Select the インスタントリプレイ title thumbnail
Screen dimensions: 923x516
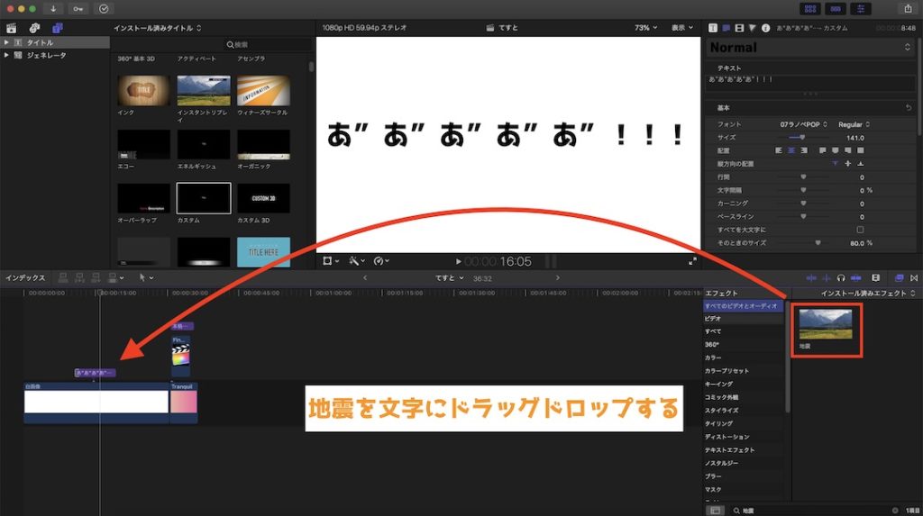click(x=204, y=91)
